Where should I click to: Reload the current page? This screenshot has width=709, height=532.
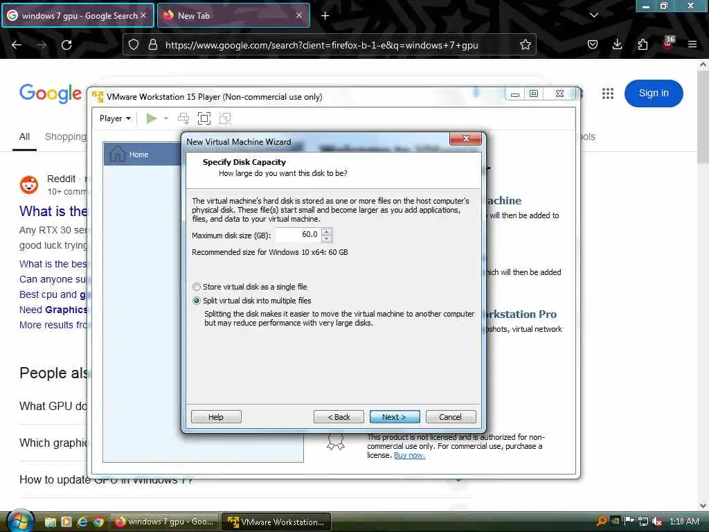pos(66,45)
